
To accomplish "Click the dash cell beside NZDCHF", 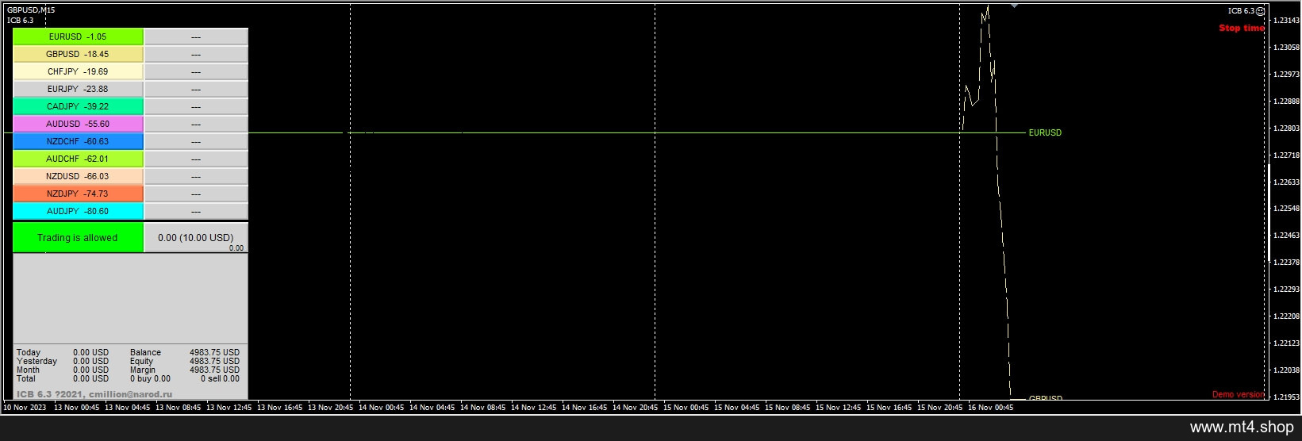I will click(x=196, y=141).
